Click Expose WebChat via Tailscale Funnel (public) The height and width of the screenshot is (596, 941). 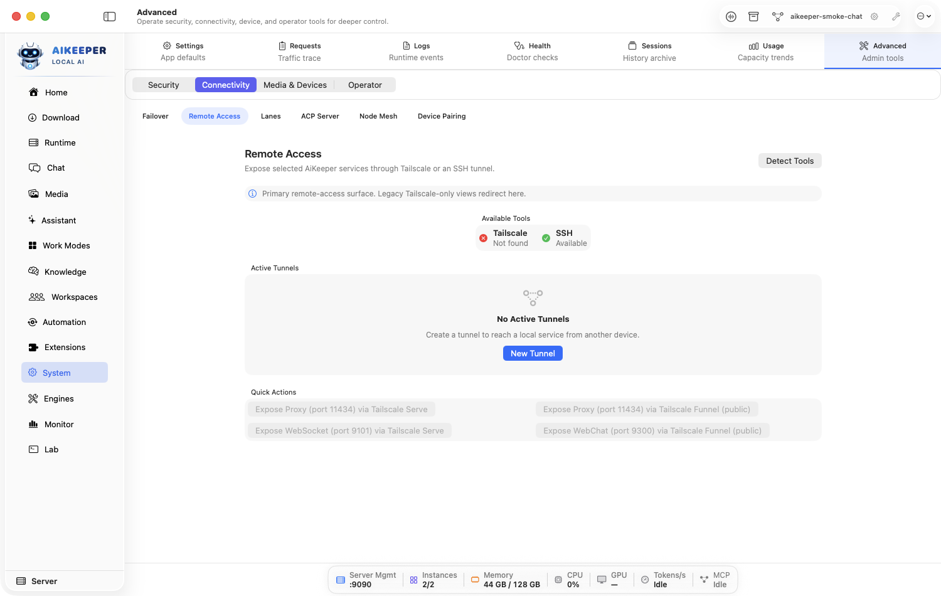(652, 430)
